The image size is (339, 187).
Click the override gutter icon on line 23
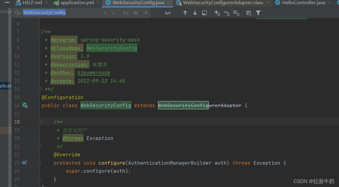pos(24,163)
